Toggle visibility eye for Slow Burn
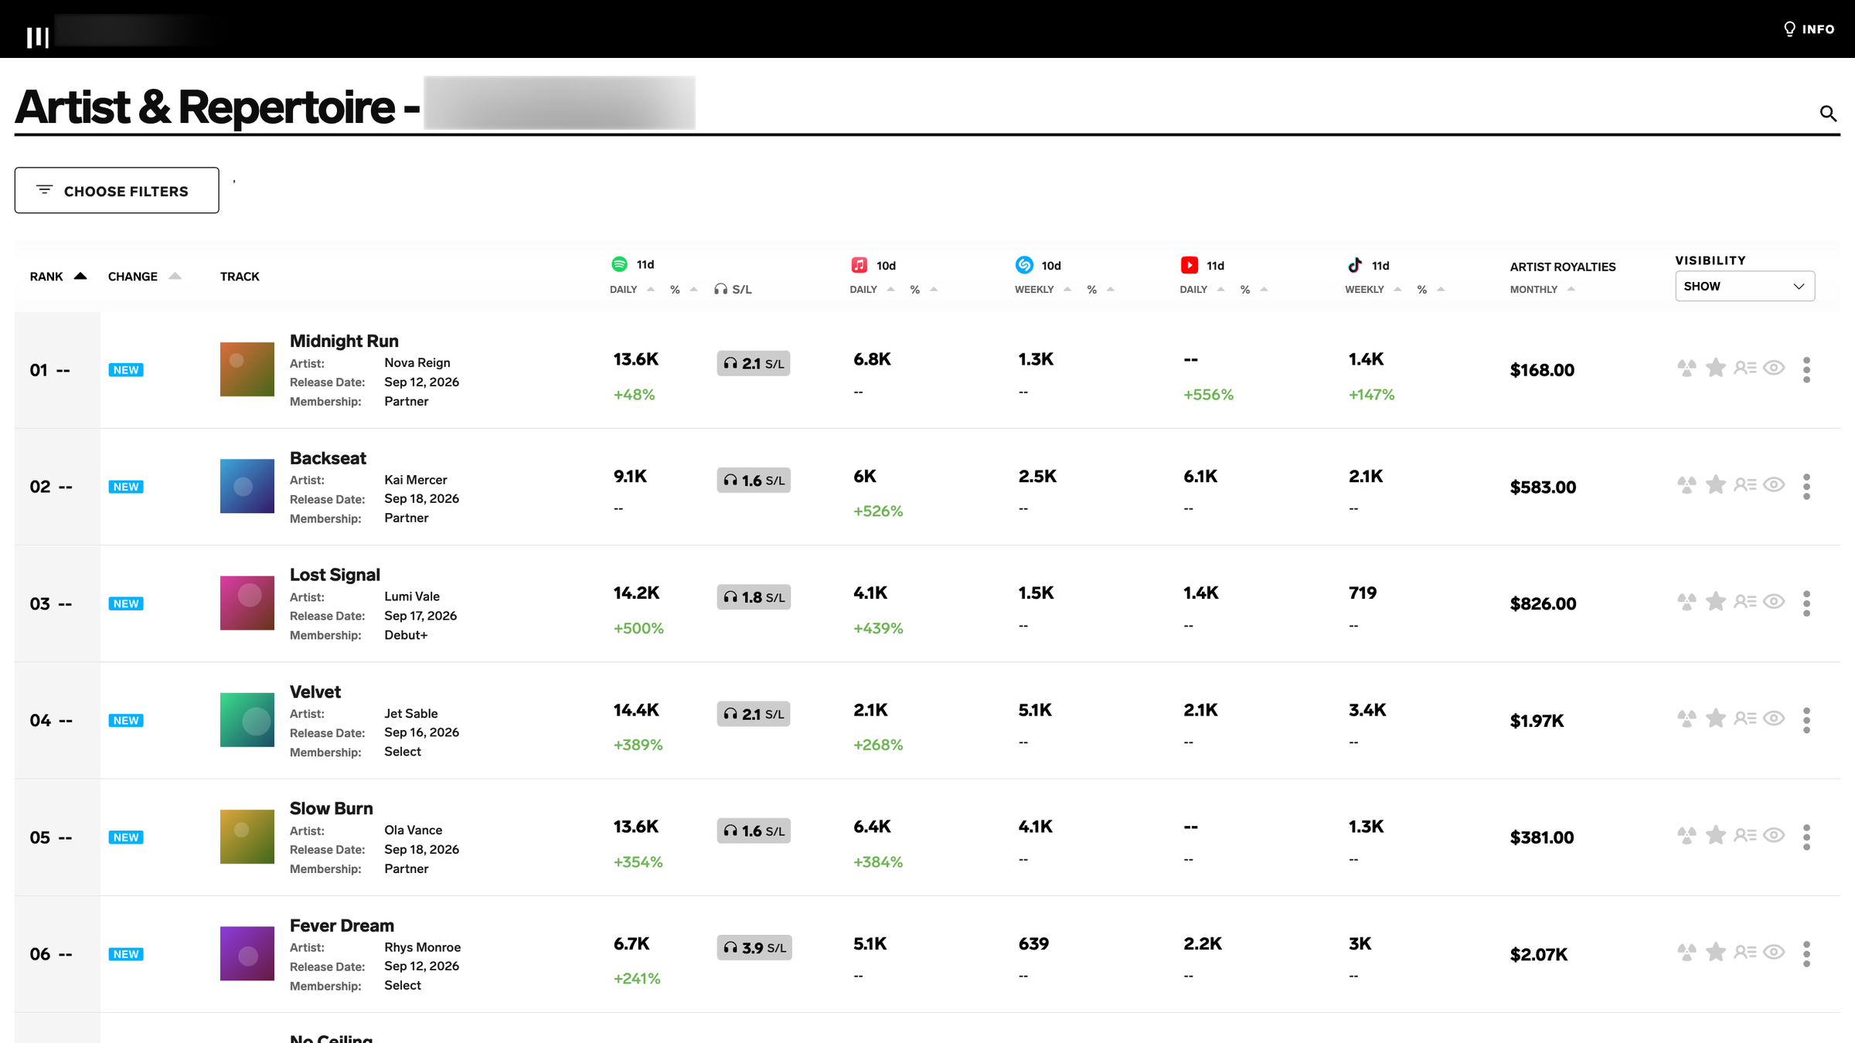The width and height of the screenshot is (1855, 1043). tap(1774, 835)
